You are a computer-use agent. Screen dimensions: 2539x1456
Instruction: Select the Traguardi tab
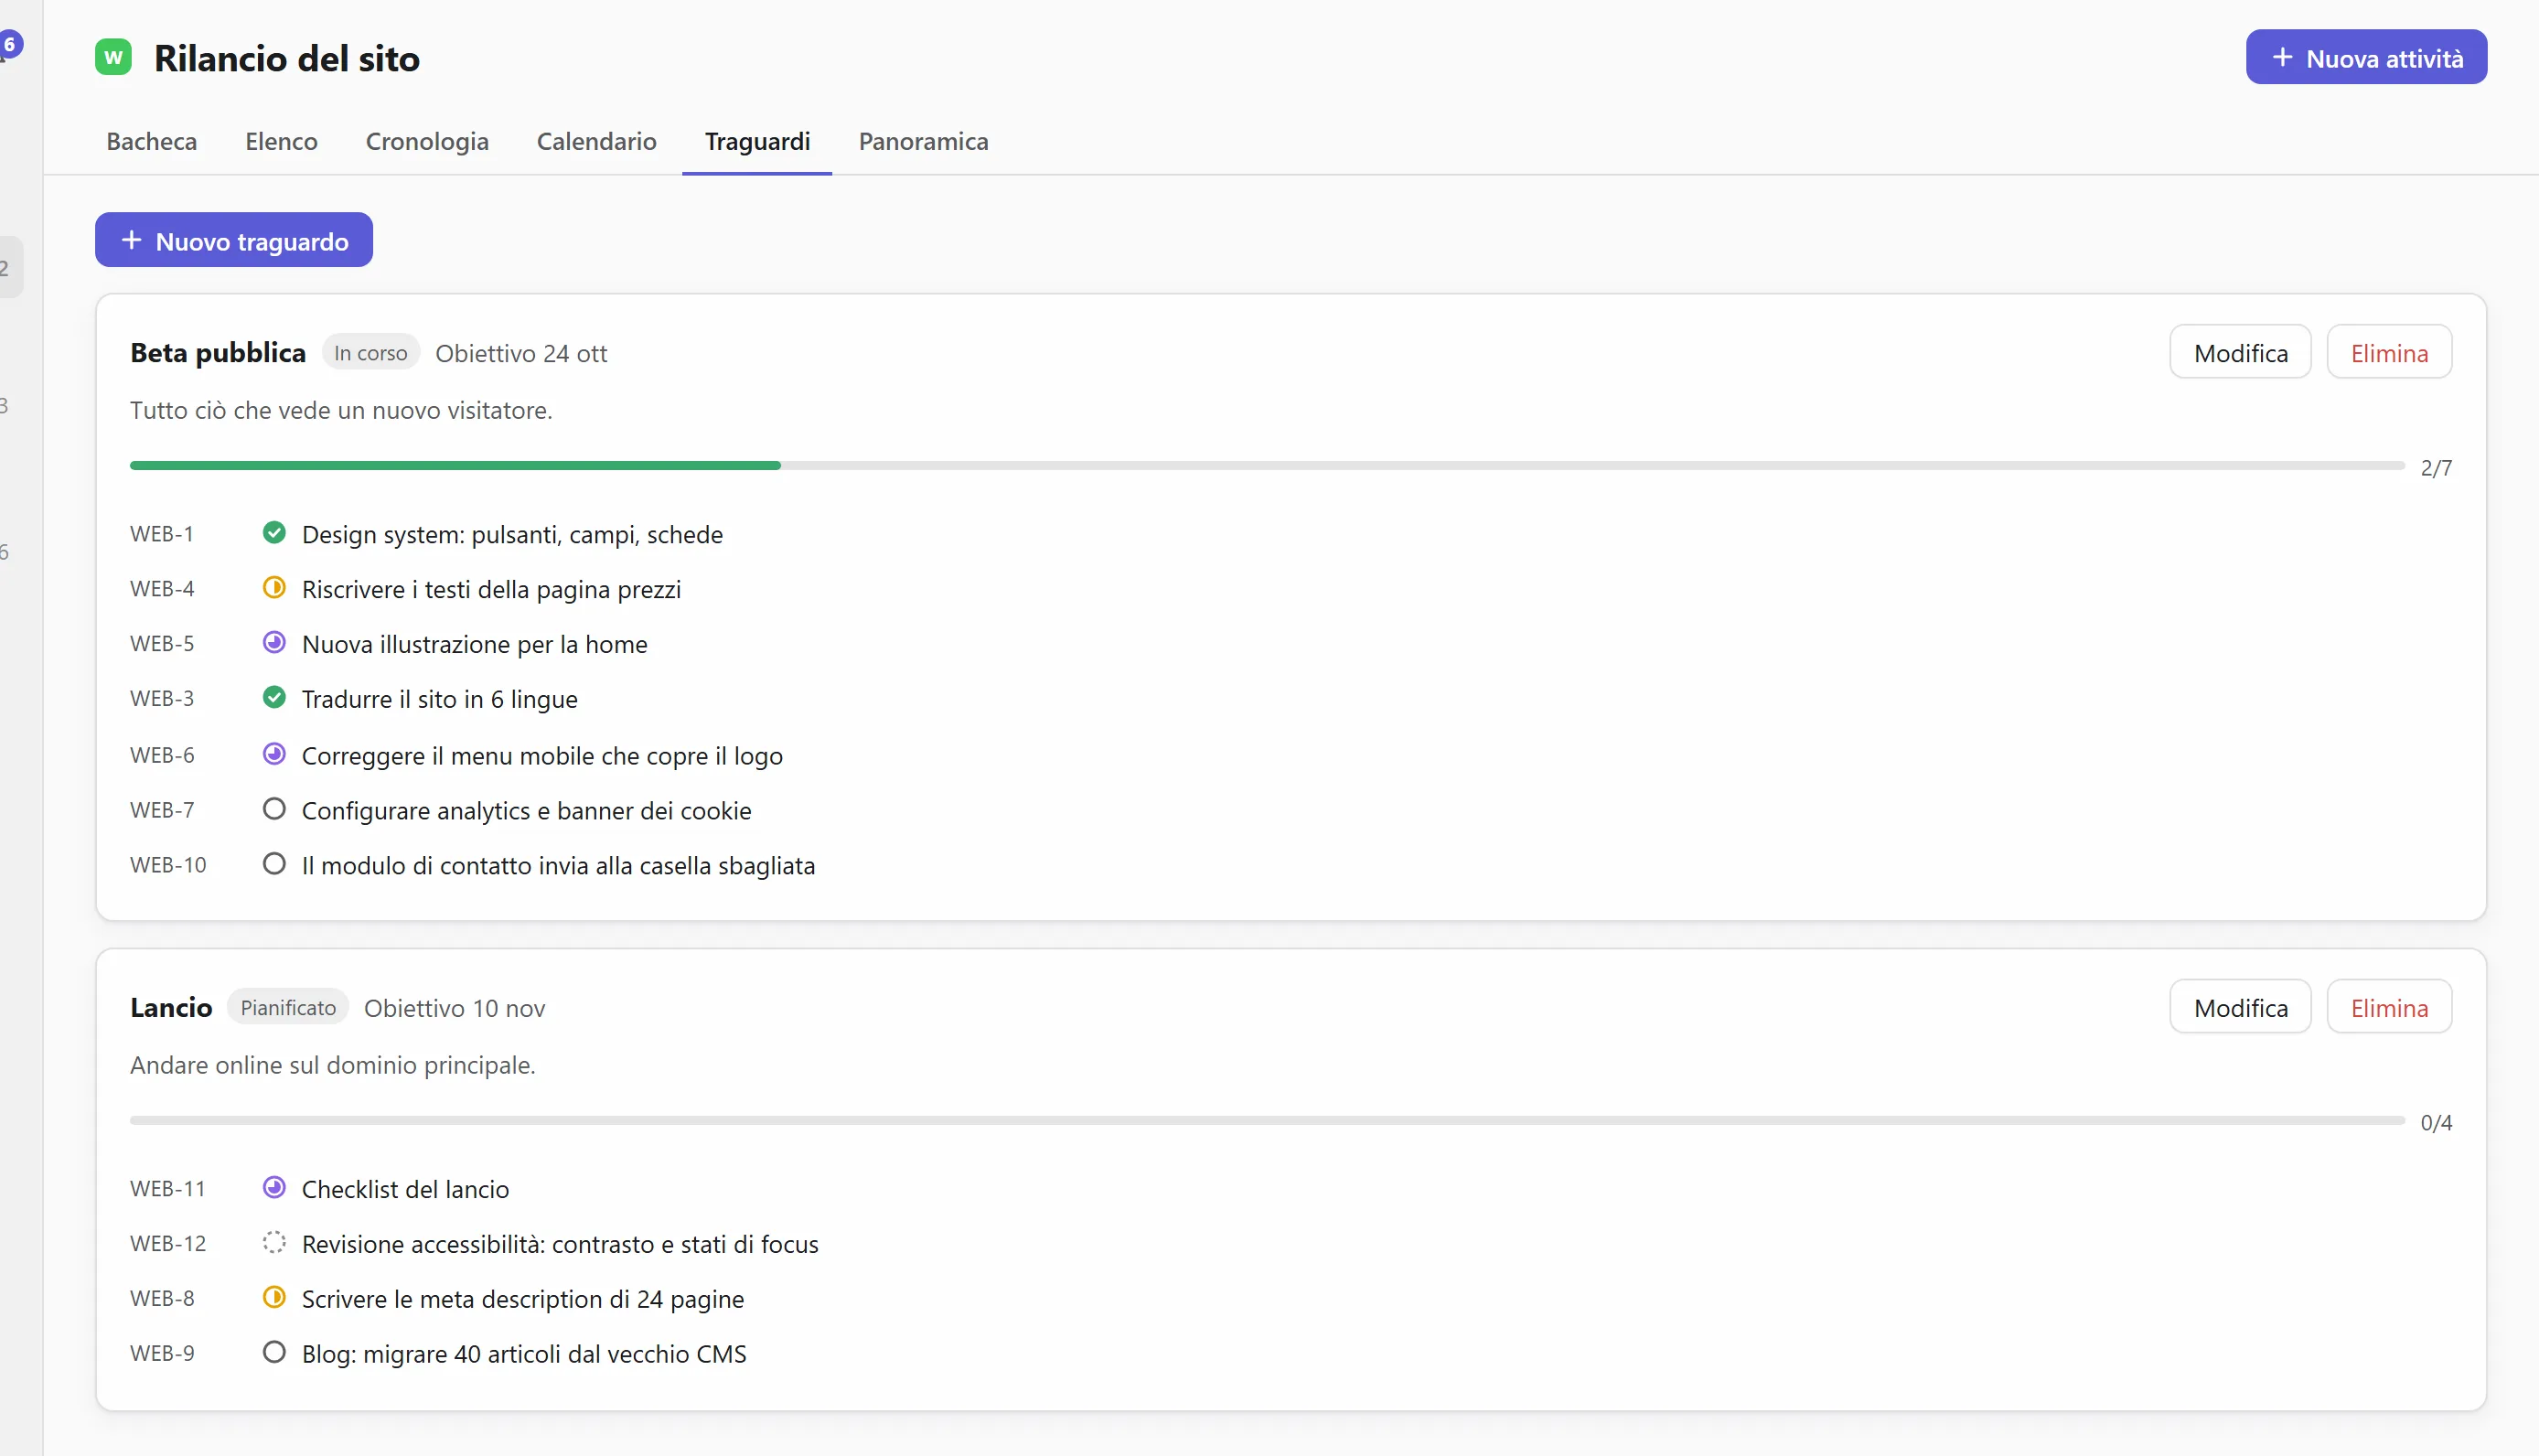757,141
